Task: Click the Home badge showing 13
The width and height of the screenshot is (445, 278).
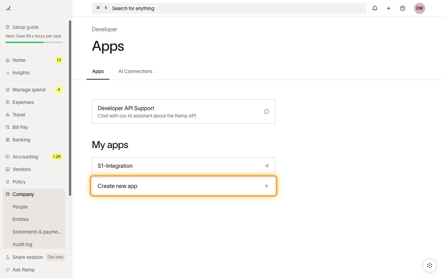Action: (59, 60)
